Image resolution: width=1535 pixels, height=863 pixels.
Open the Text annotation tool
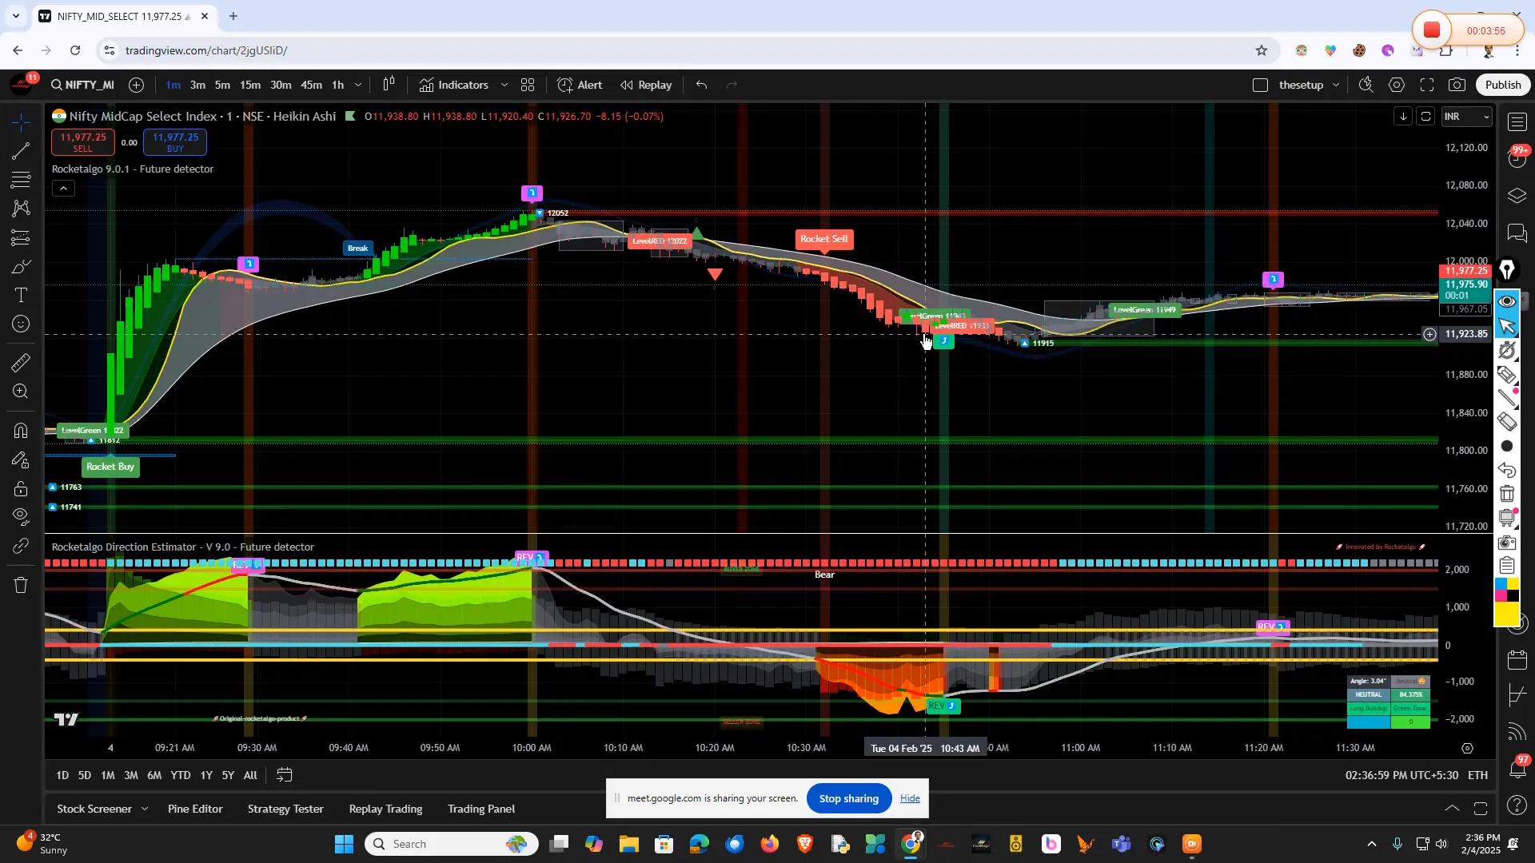click(x=20, y=295)
